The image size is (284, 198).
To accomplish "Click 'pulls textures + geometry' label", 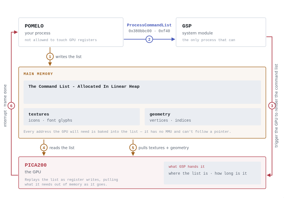I will click(164, 148).
